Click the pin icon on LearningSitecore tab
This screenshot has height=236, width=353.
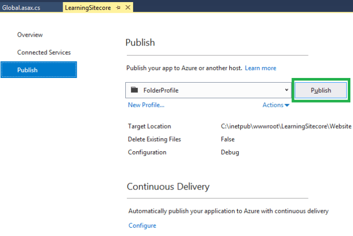[x=119, y=7]
